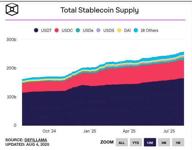Select the YTD zoom range
The height and width of the screenshot is (150, 192).
click(136, 142)
